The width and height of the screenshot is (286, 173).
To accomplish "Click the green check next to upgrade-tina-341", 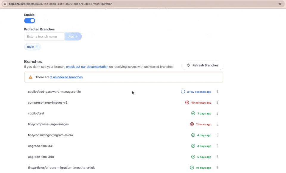I will click(x=193, y=146).
